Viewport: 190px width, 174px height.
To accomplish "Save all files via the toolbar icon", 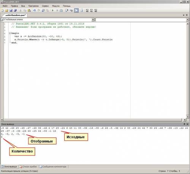I will (15, 11).
